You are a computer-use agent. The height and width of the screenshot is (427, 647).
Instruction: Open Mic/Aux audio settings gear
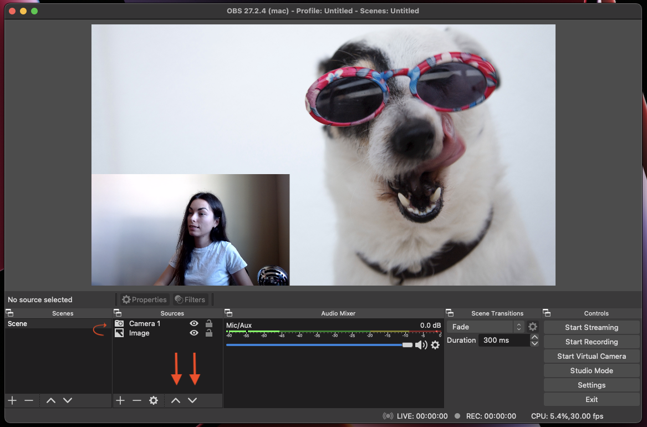coord(435,345)
